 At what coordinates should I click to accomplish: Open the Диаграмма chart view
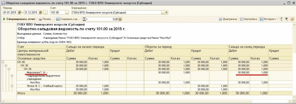point(228,19)
